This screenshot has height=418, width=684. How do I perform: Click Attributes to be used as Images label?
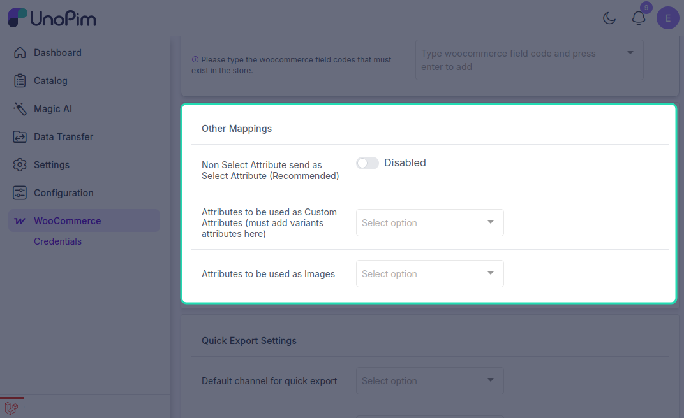click(268, 274)
